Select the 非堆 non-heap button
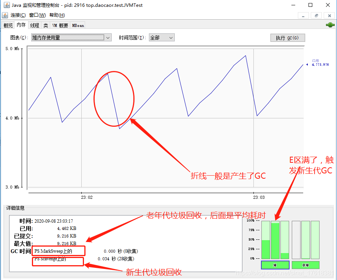The image size is (337, 280). tap(305, 265)
